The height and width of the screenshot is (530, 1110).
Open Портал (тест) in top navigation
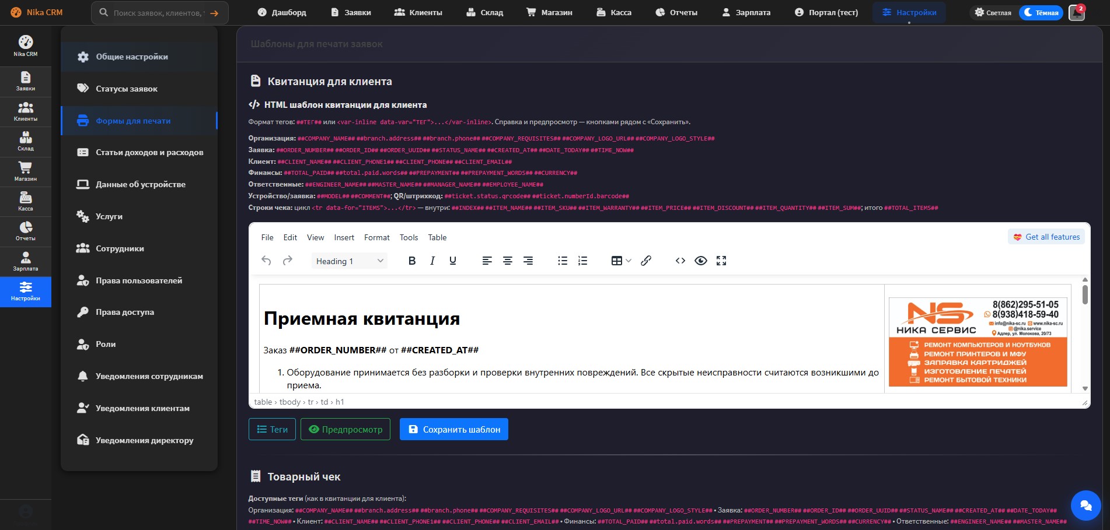pos(826,12)
